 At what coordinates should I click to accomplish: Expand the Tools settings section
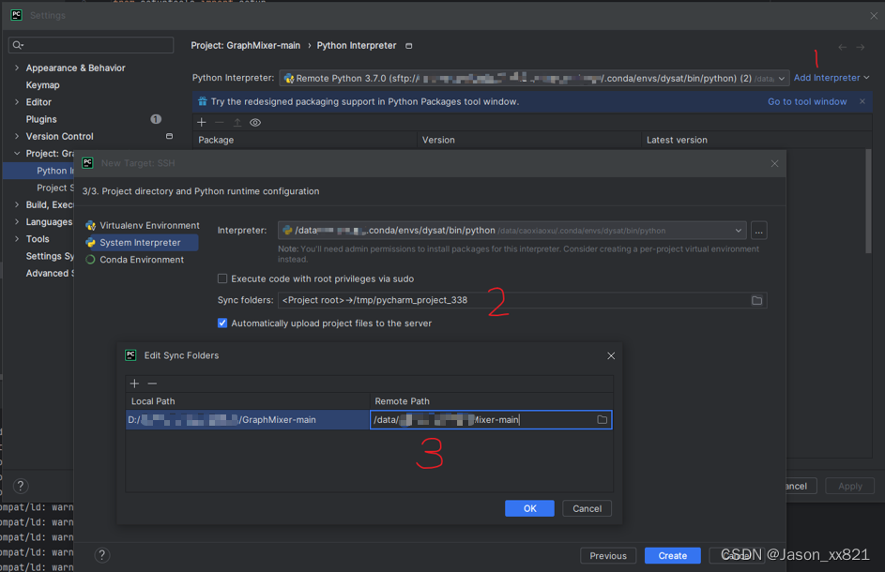tap(17, 239)
